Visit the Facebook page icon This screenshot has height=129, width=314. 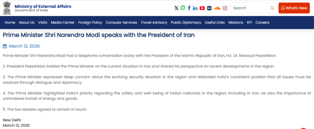click(189, 8)
